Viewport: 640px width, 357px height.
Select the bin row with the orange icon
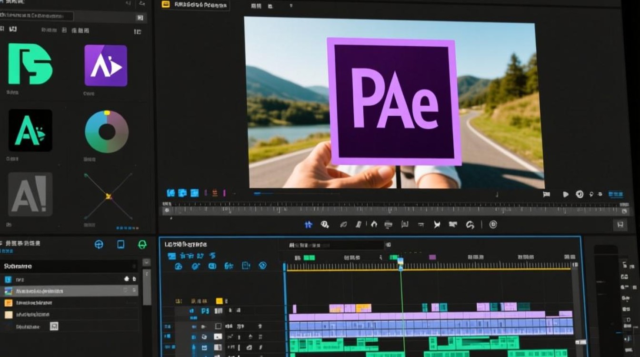point(69,303)
